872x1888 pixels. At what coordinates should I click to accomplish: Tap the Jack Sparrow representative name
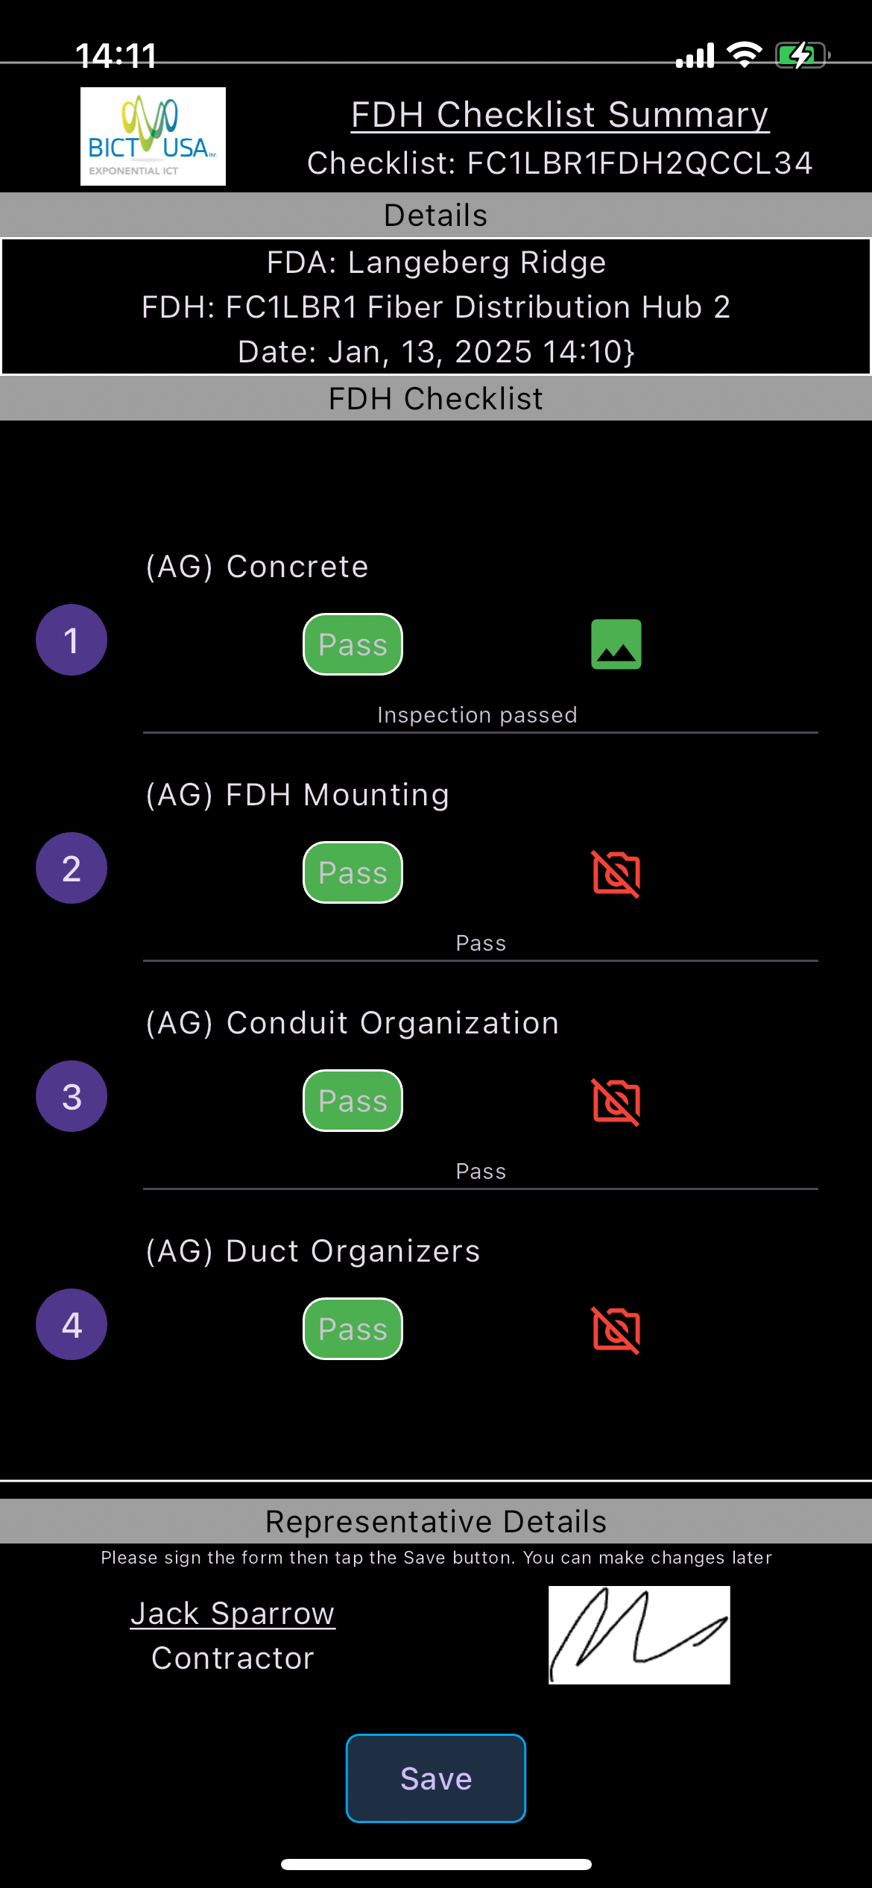click(x=233, y=1613)
